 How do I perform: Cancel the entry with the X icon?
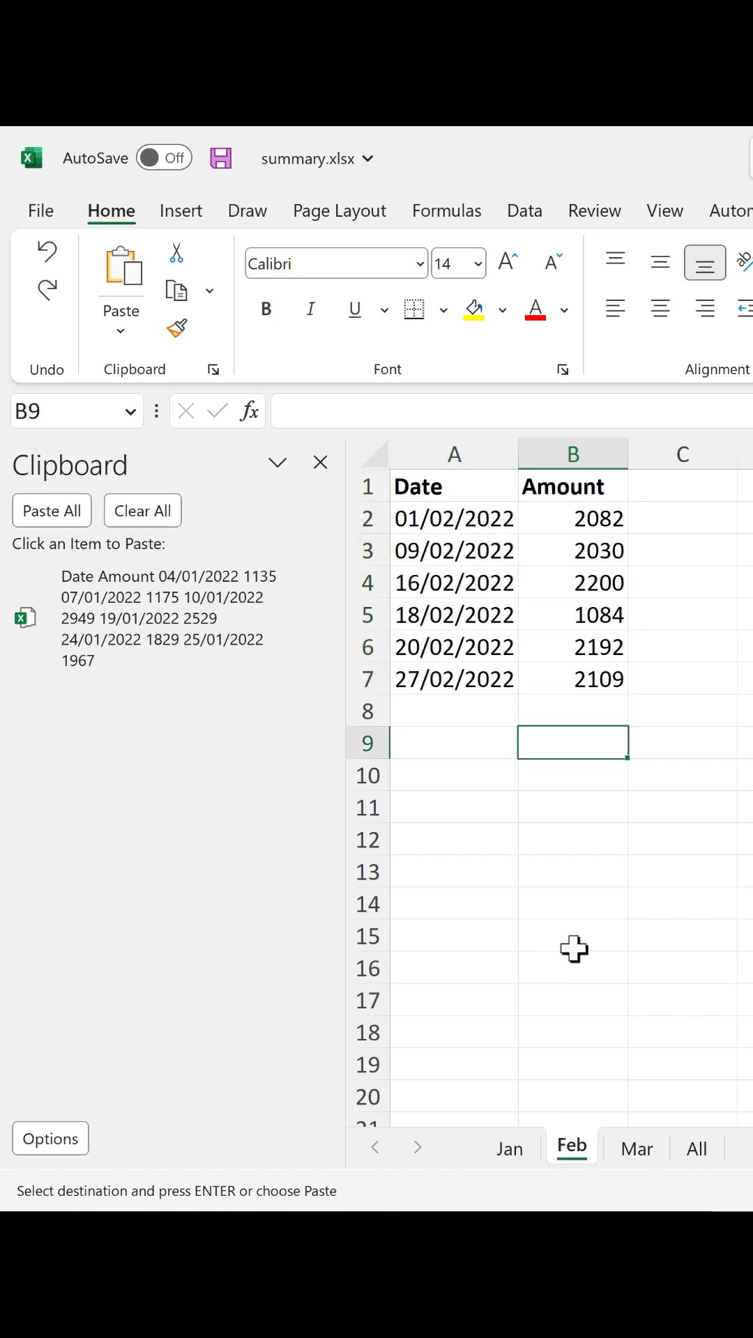[186, 411]
